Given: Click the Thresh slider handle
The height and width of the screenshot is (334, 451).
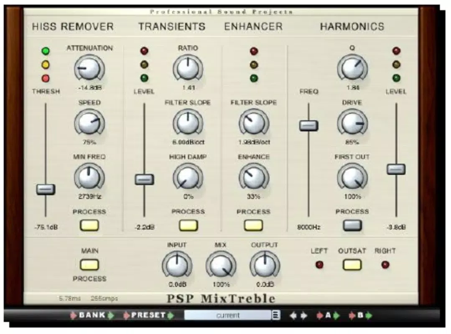Looking at the screenshot, I should pyautogui.click(x=46, y=189).
